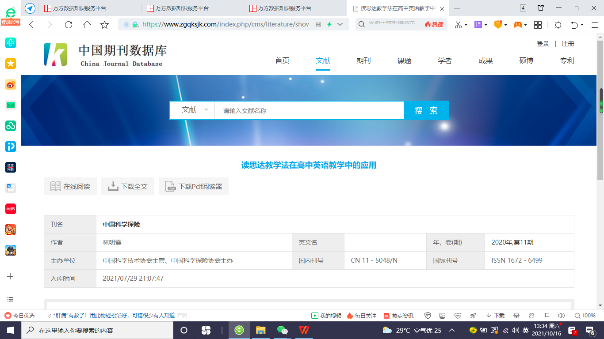The width and height of the screenshot is (604, 339).
Task: Click the 登录 link at top right
Action: (x=543, y=44)
